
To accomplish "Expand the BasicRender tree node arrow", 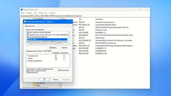I will pos(32,83).
